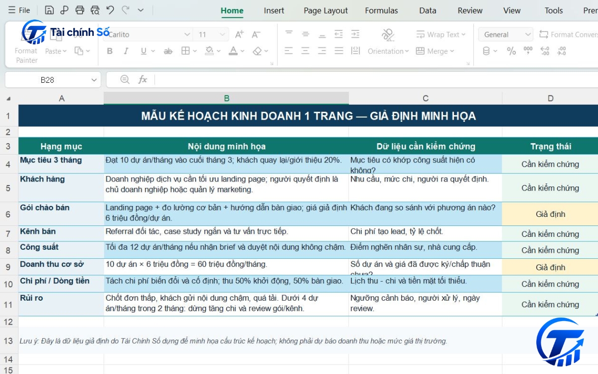Click the font color A swatch

(x=233, y=51)
